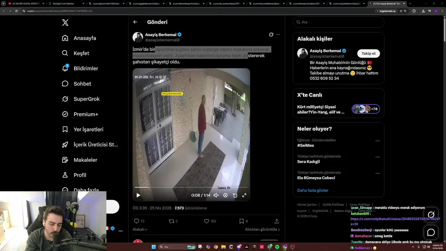
Task: Open account three-dot menu near sidebar bottom
Action: (x=120, y=231)
